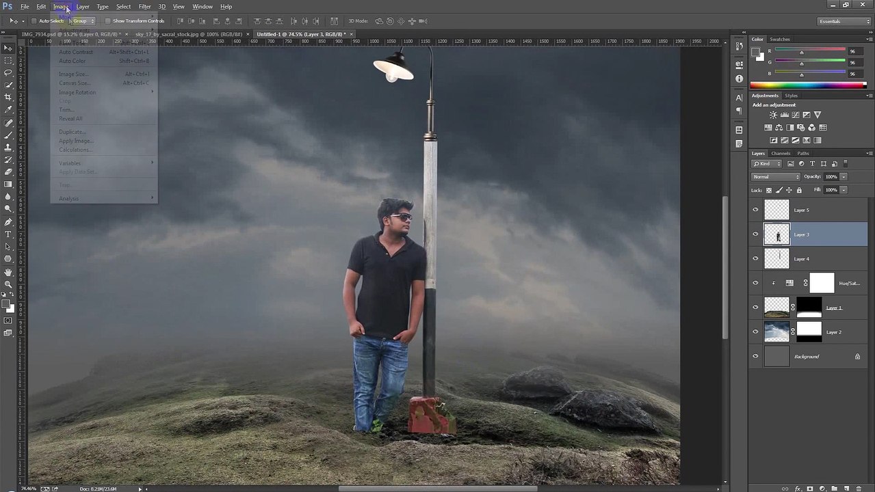This screenshot has width=875, height=492.
Task: Open the Auto-Select Group dropdown
Action: 82,21
